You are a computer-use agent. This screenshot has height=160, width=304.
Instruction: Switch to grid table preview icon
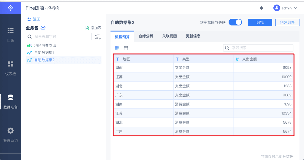click(117, 48)
